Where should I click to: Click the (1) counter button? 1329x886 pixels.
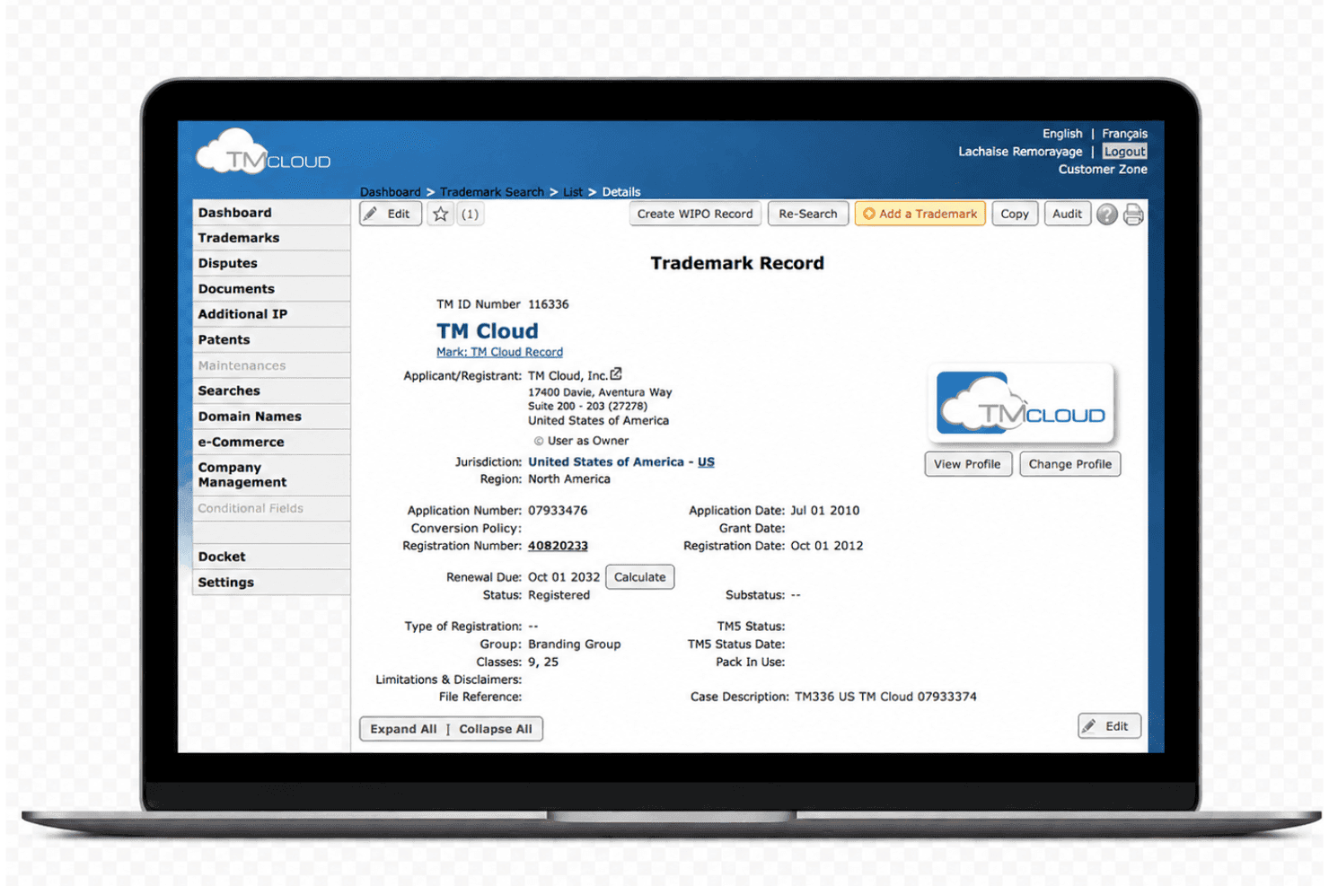point(471,214)
